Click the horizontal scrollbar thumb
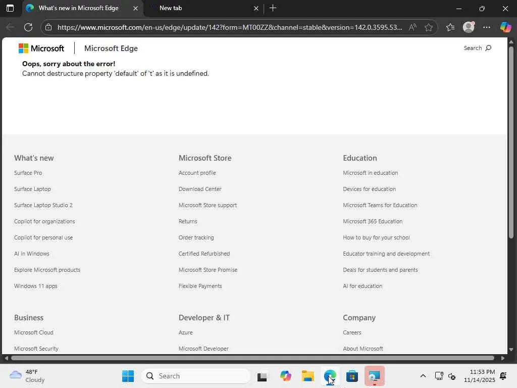The image size is (517, 388). point(252,358)
